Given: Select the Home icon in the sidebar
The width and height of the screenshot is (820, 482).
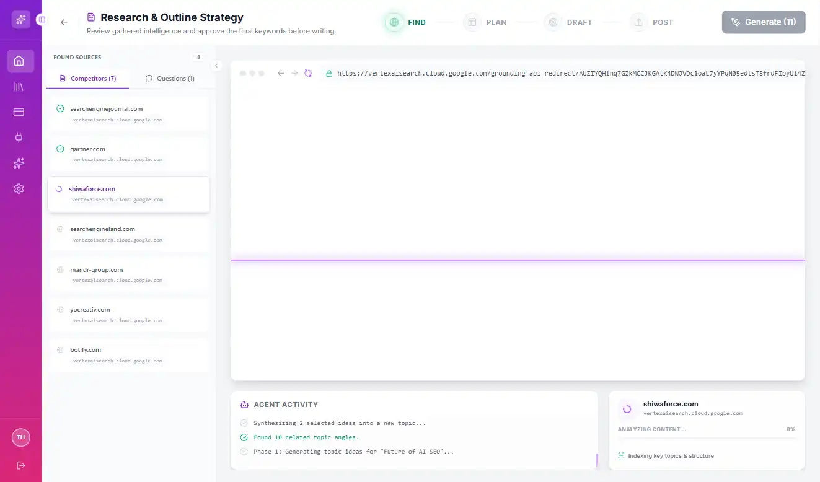Looking at the screenshot, I should click(20, 61).
